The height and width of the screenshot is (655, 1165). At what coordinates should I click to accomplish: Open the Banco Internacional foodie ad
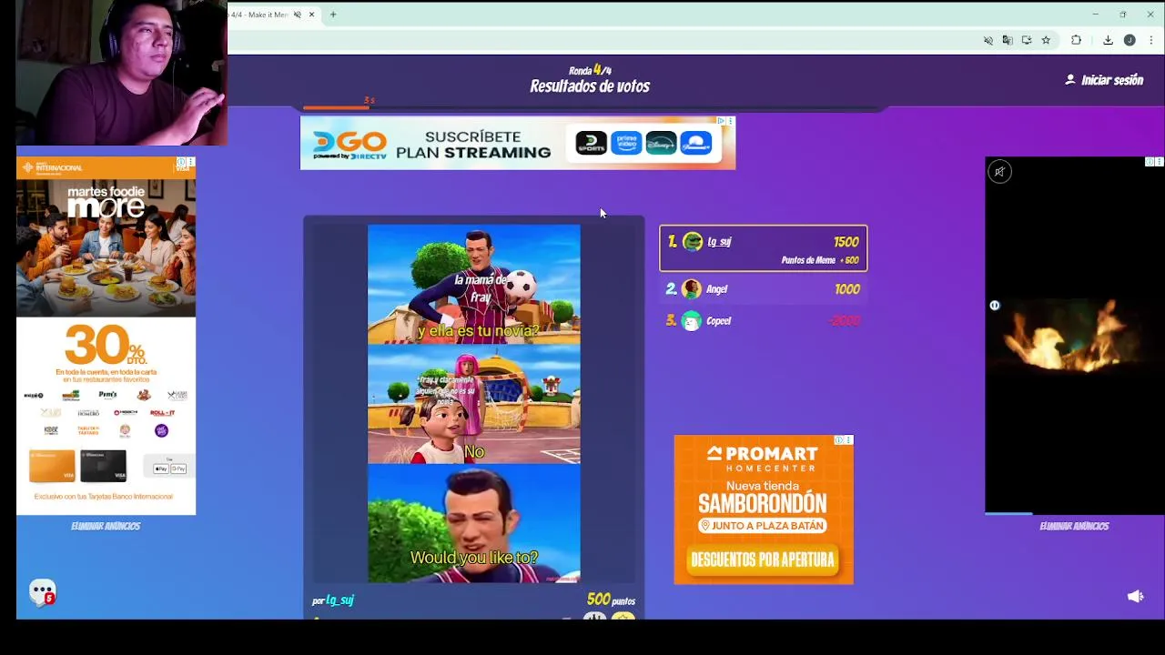(106, 337)
